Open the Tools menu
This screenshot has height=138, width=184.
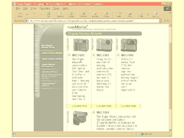point(56,9)
